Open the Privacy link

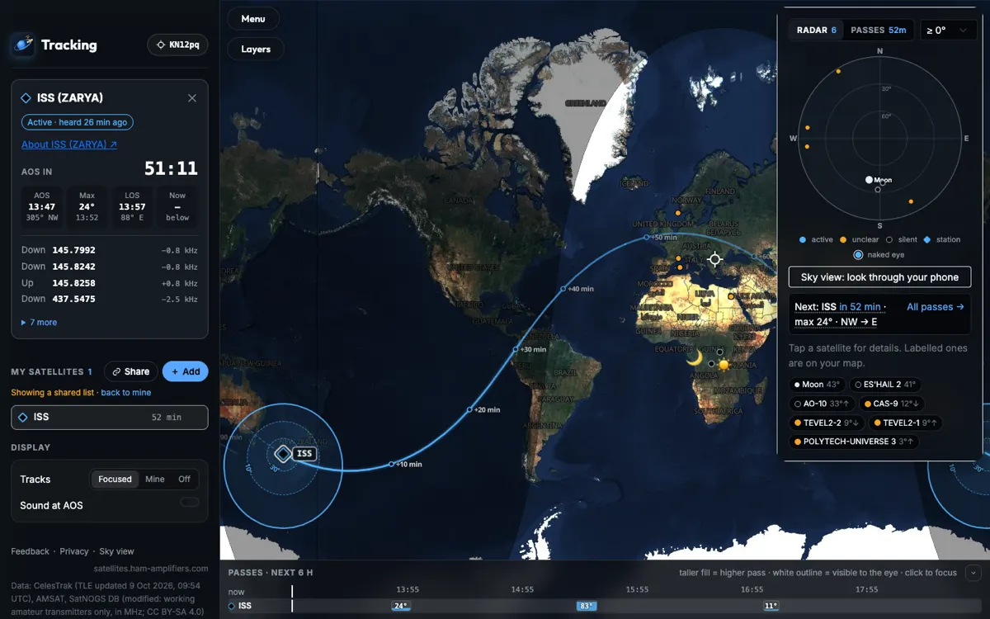[x=74, y=551]
